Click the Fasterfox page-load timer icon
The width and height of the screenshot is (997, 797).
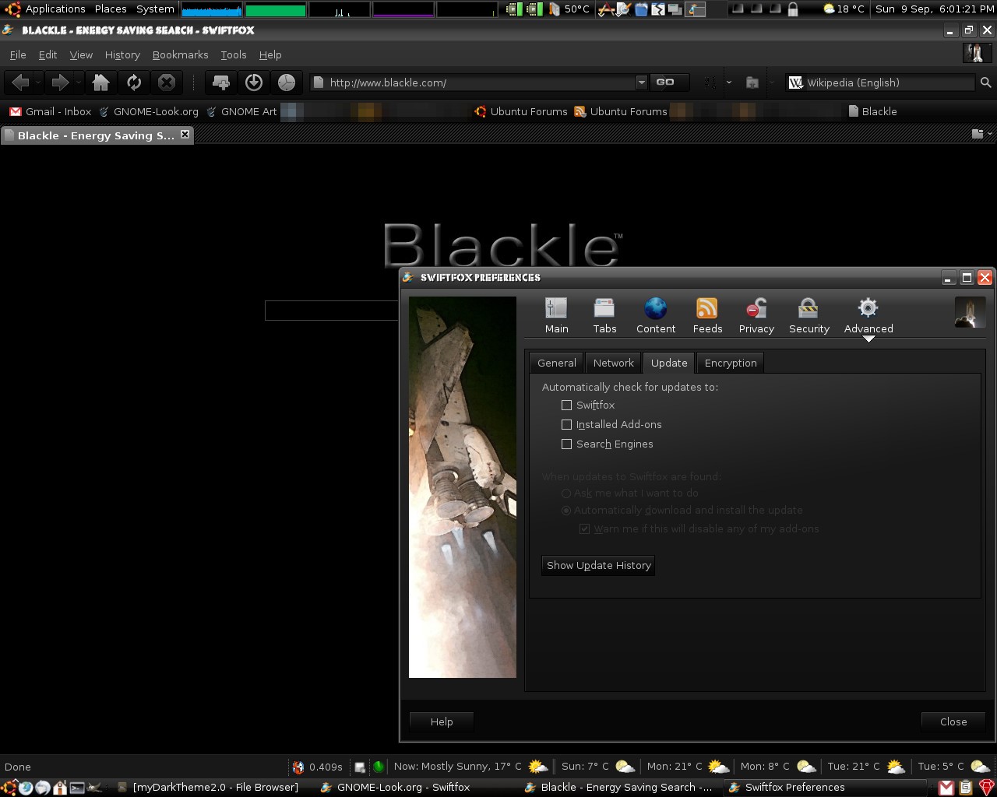click(x=298, y=767)
